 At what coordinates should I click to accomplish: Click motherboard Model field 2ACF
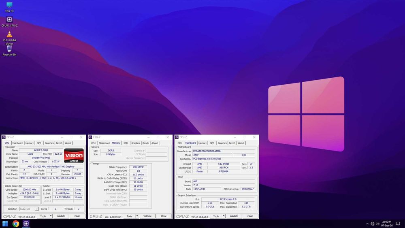tap(212, 155)
